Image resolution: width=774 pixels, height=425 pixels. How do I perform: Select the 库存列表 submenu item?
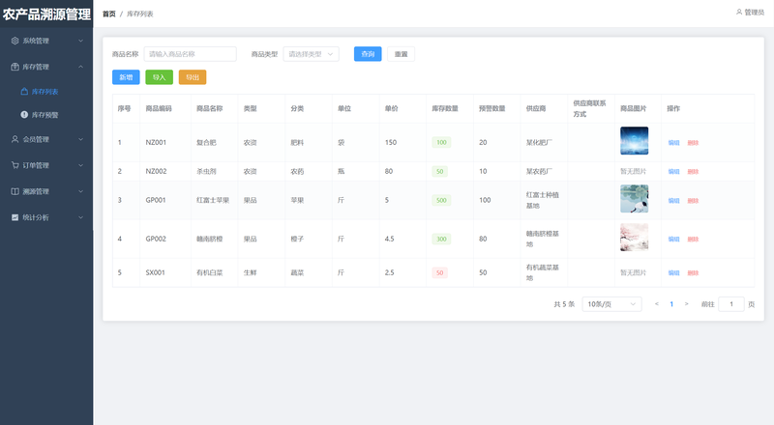click(x=45, y=92)
